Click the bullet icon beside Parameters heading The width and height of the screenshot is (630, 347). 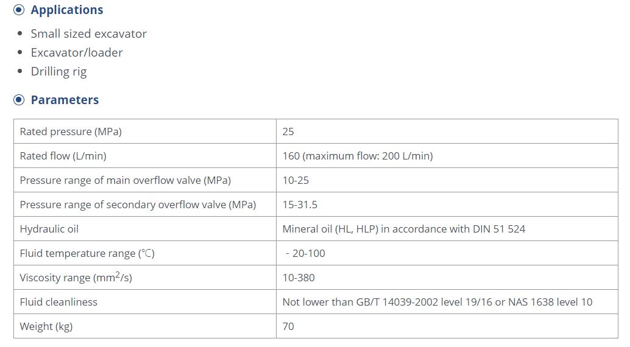[19, 100]
